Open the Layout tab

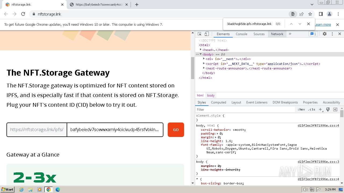click(236, 102)
